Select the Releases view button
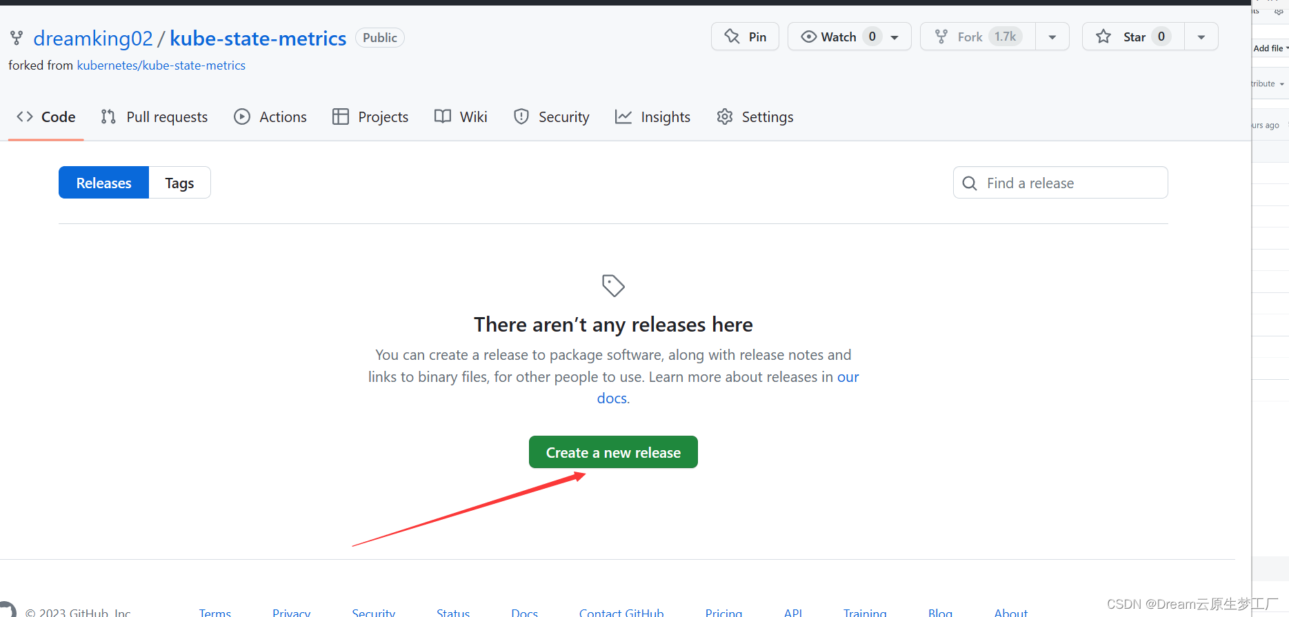 click(103, 183)
